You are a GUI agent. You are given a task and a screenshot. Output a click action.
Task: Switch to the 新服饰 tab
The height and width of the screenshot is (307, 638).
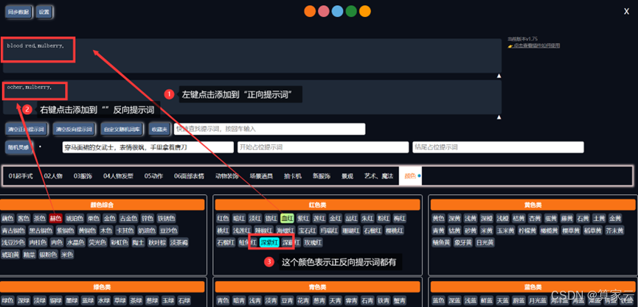(322, 176)
